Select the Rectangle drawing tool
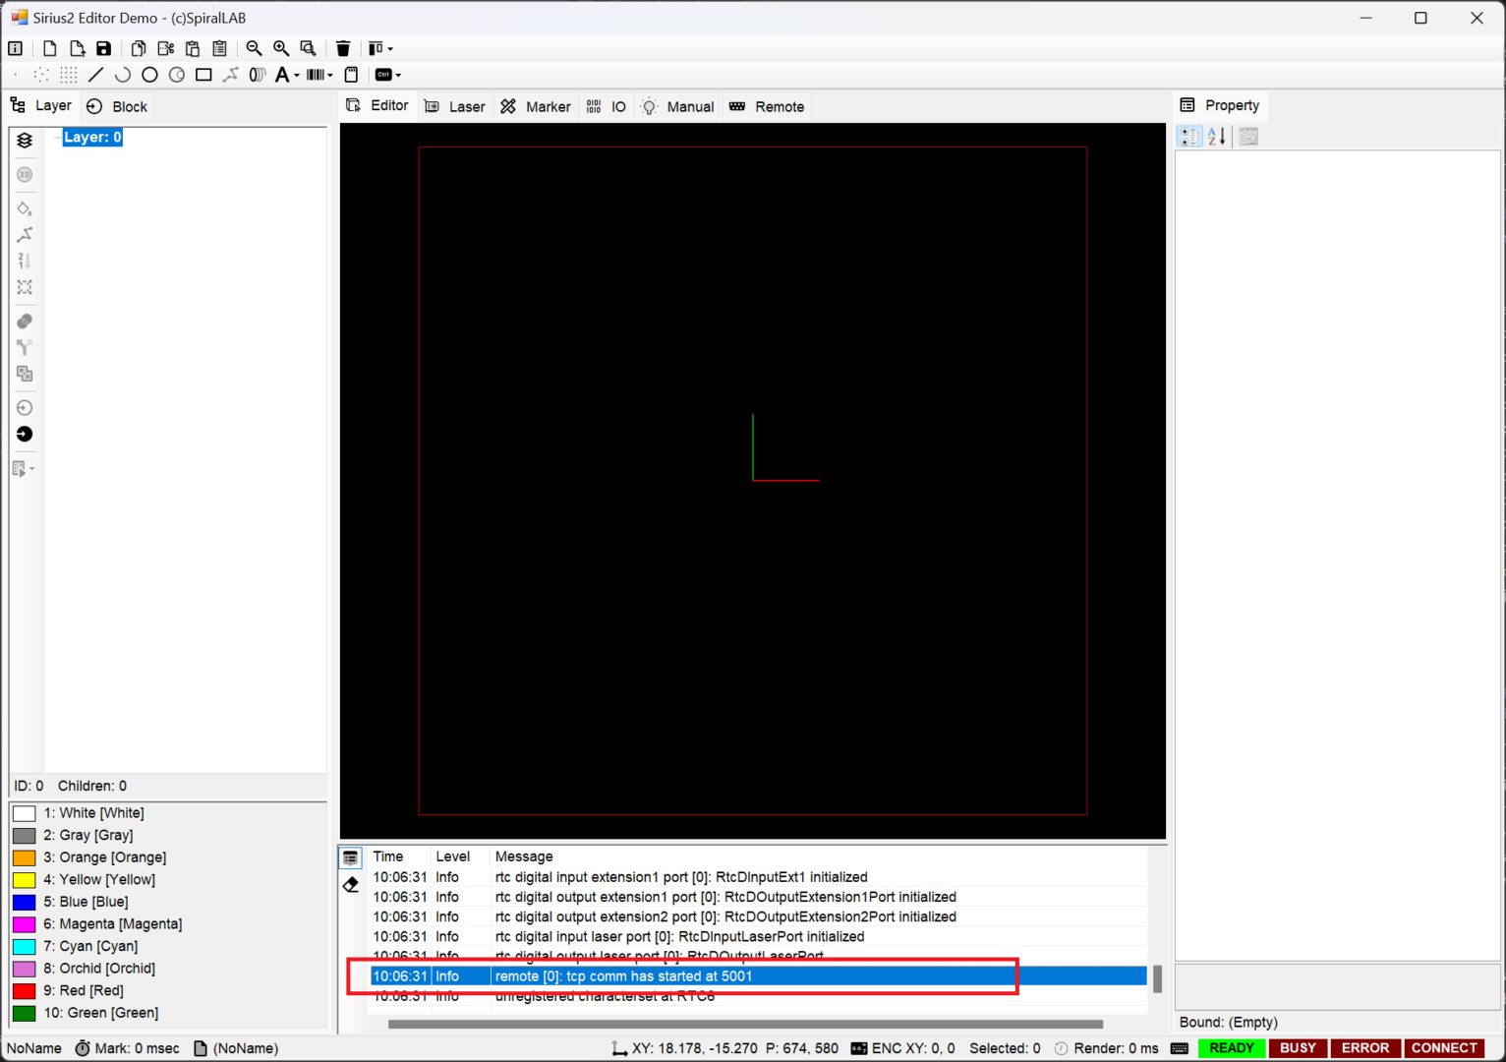Viewport: 1506px width, 1062px height. [203, 75]
